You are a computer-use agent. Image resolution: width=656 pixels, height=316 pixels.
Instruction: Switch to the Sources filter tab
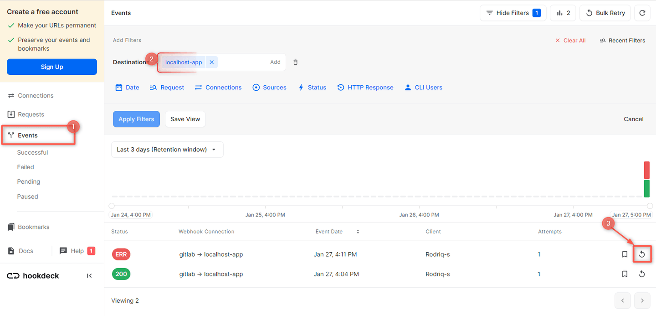269,87
